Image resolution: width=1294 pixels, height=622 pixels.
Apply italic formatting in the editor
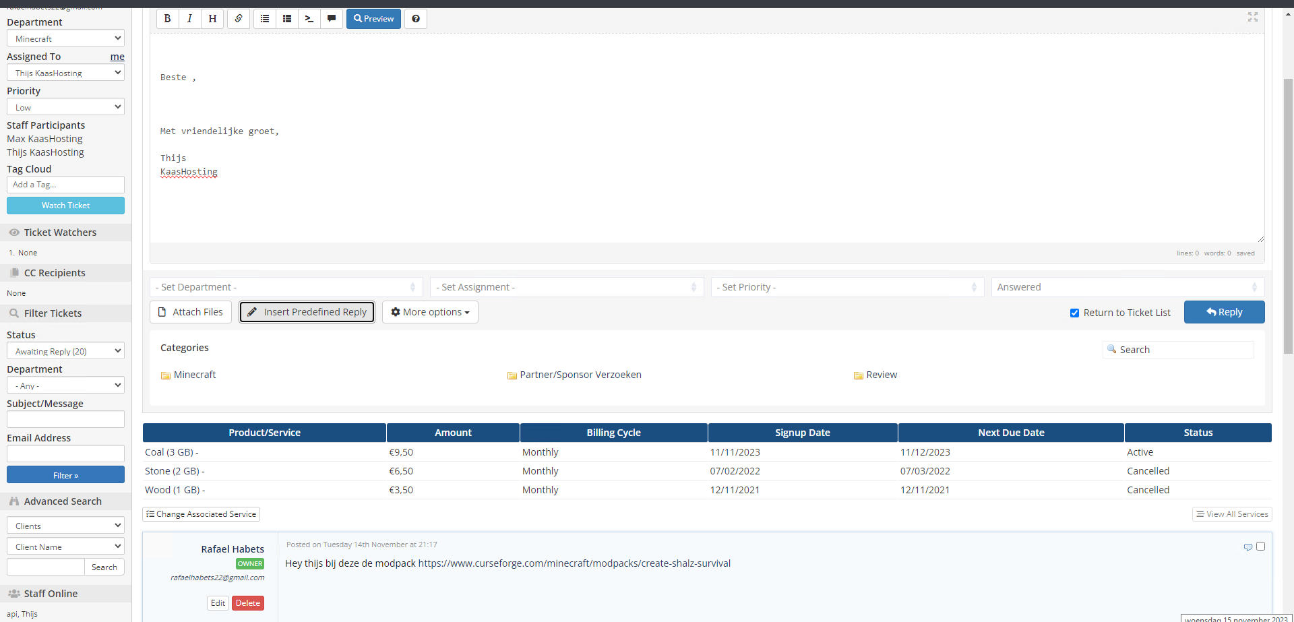(x=189, y=19)
